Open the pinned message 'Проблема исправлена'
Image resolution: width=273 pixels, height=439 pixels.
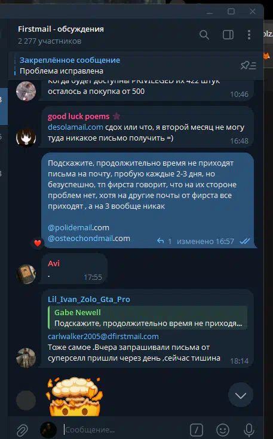pyautogui.click(x=62, y=71)
